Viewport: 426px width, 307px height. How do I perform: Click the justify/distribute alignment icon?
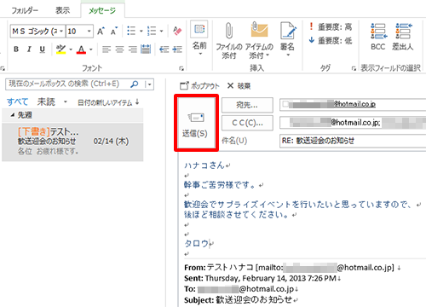pyautogui.click(x=146, y=49)
